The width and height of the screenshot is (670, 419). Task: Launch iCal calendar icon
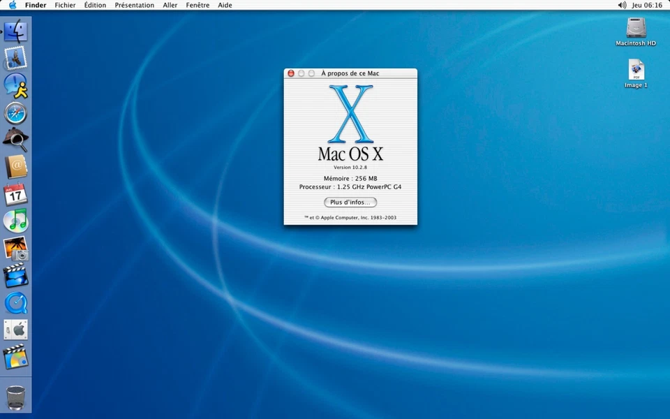click(15, 194)
